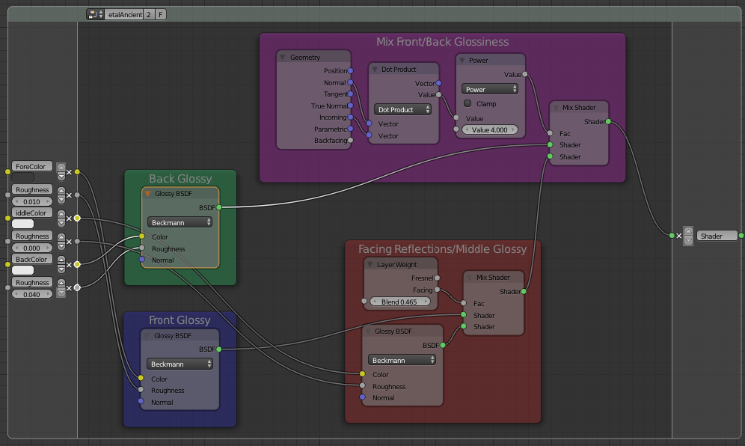
Task: Remove the ForeColor input socket via X
Action: pyautogui.click(x=70, y=172)
